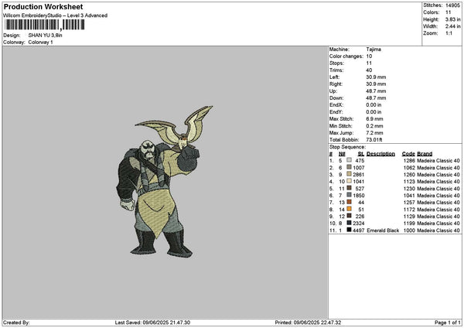Viewport: 464px width, 328px height.
Task: Select stitch count 2861 in stop 3
Action: coord(358,175)
